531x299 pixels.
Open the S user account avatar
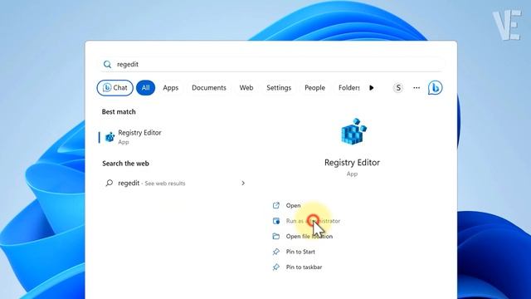[398, 88]
